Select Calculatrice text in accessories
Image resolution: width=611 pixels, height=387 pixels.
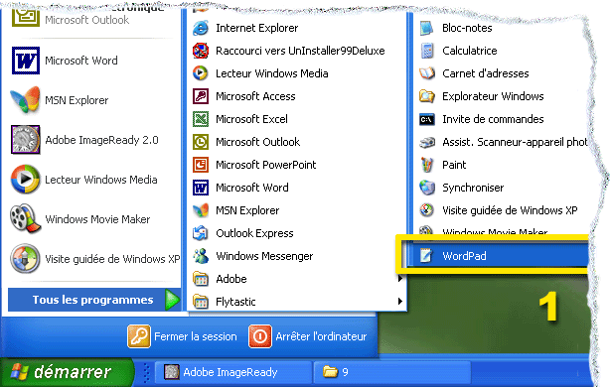click(x=470, y=51)
